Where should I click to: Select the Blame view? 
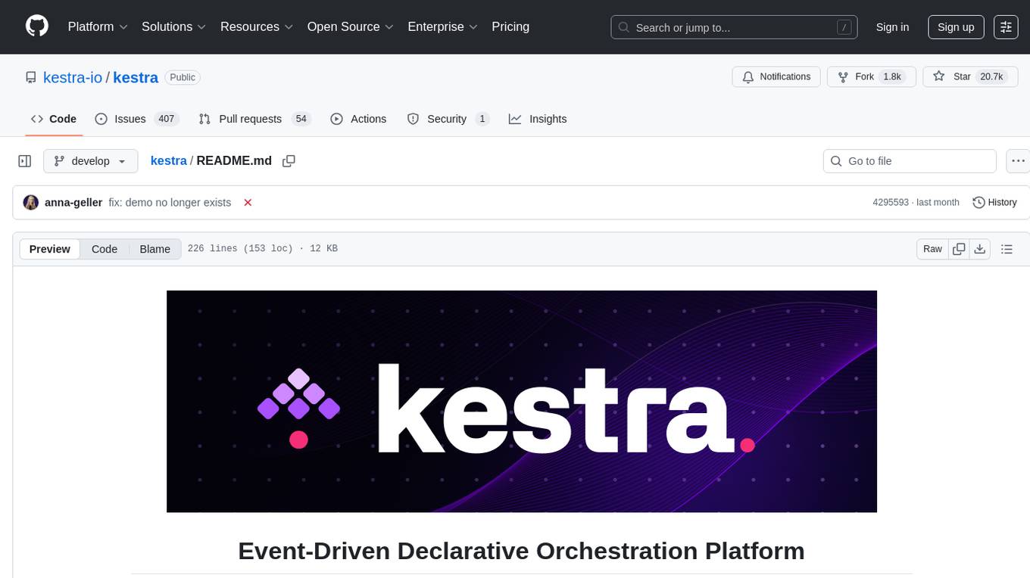tap(155, 249)
